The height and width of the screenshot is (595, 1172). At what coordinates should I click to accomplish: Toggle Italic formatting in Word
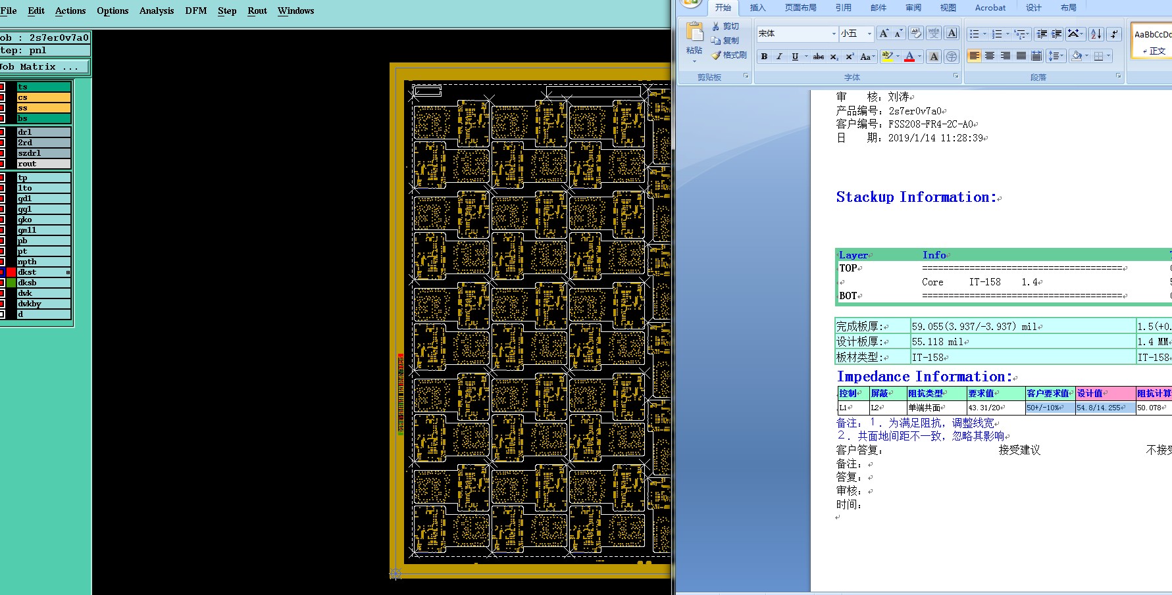click(779, 57)
